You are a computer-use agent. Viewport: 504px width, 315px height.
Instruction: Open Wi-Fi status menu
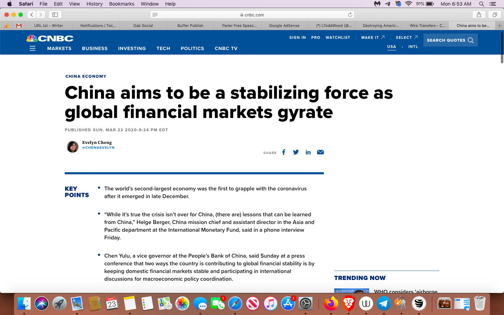pyautogui.click(x=408, y=4)
